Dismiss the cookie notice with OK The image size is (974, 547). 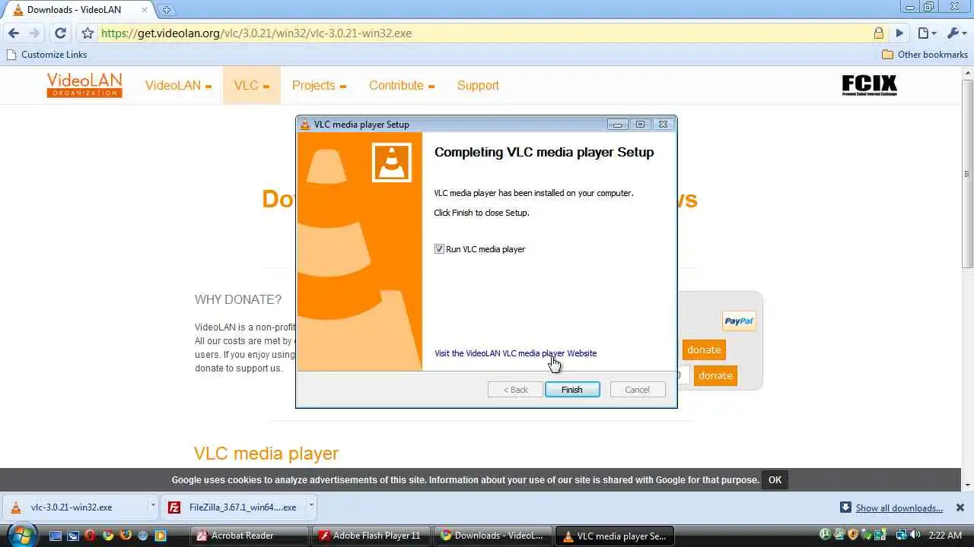pos(775,480)
